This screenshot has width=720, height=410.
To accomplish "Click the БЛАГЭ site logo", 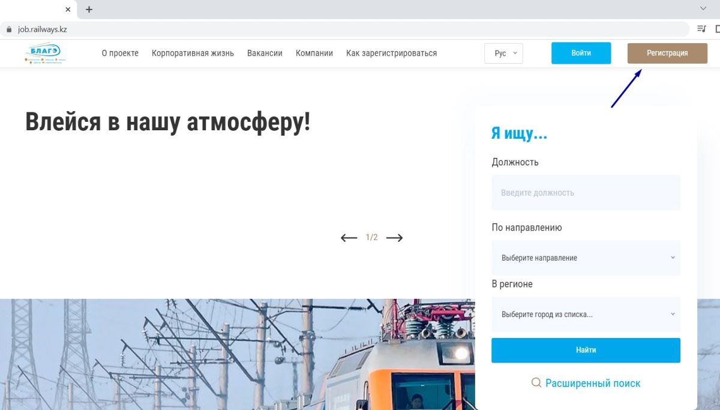I will coord(45,53).
